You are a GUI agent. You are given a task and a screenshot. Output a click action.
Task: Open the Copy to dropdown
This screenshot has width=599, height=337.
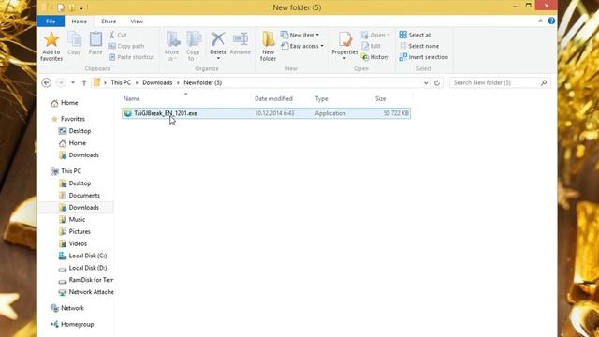coord(194,46)
